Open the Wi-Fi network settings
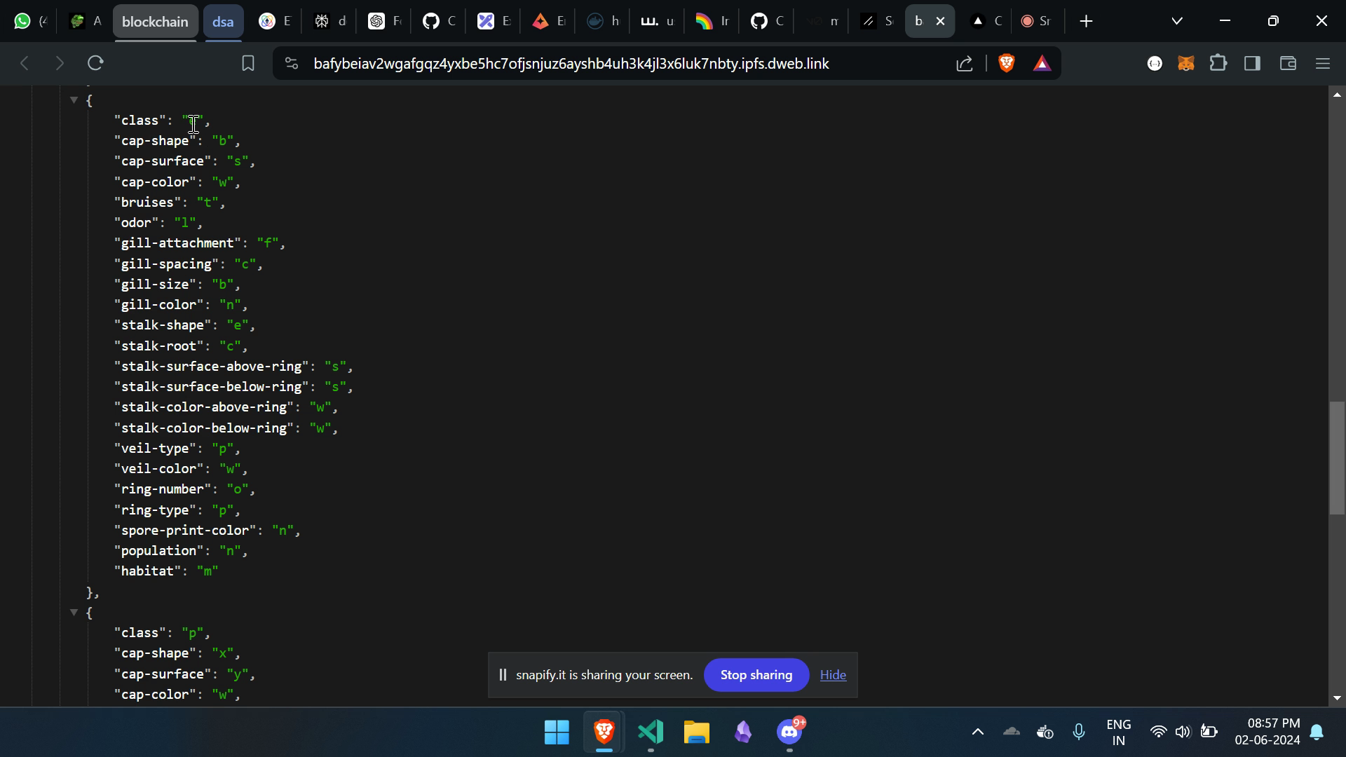 coord(1158,732)
